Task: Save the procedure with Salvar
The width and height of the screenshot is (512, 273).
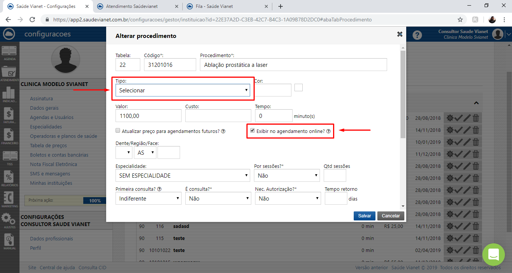Action: tap(365, 216)
